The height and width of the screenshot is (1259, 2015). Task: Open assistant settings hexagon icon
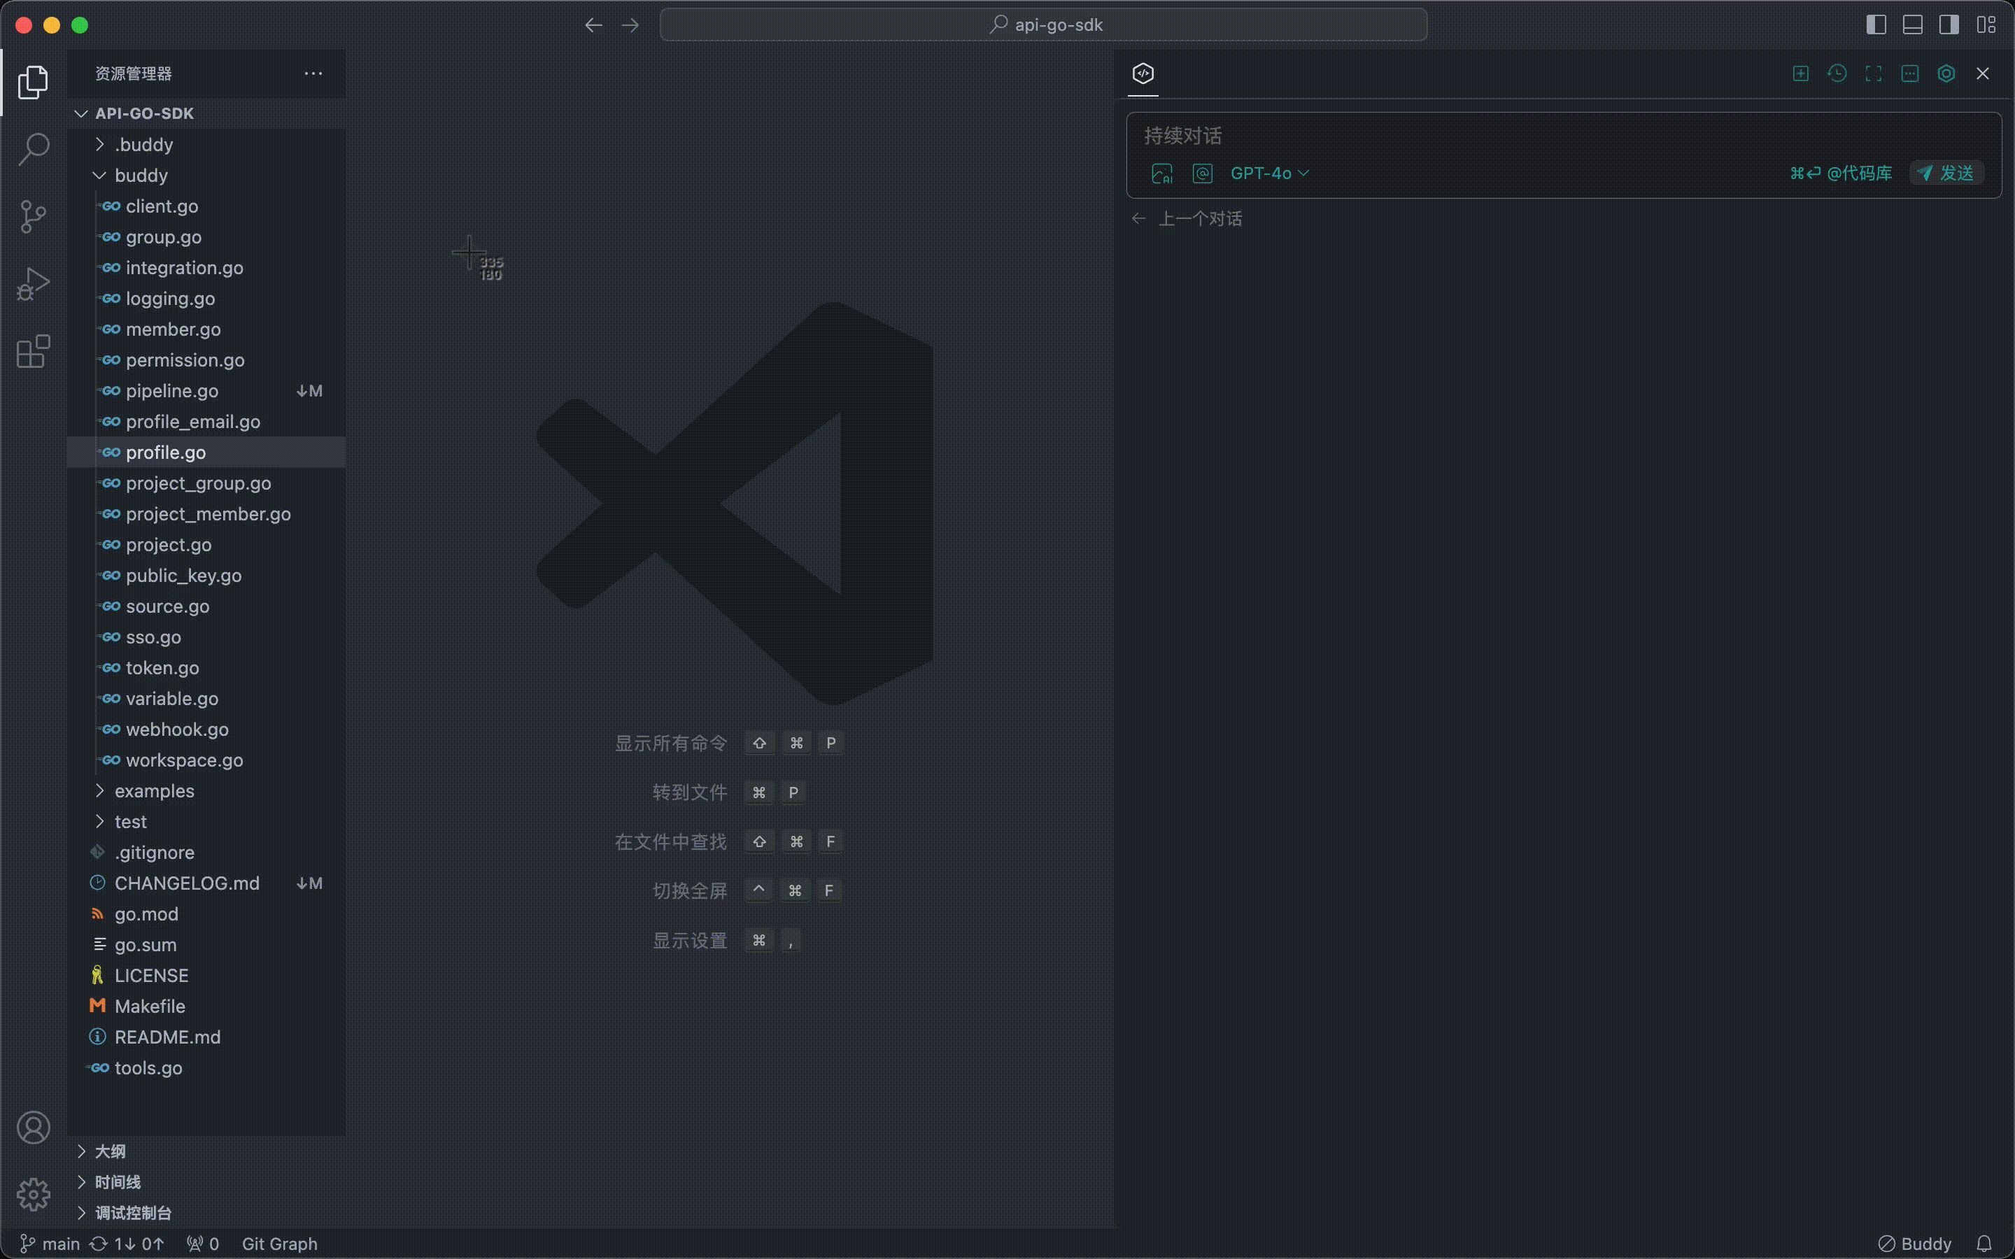click(1946, 73)
